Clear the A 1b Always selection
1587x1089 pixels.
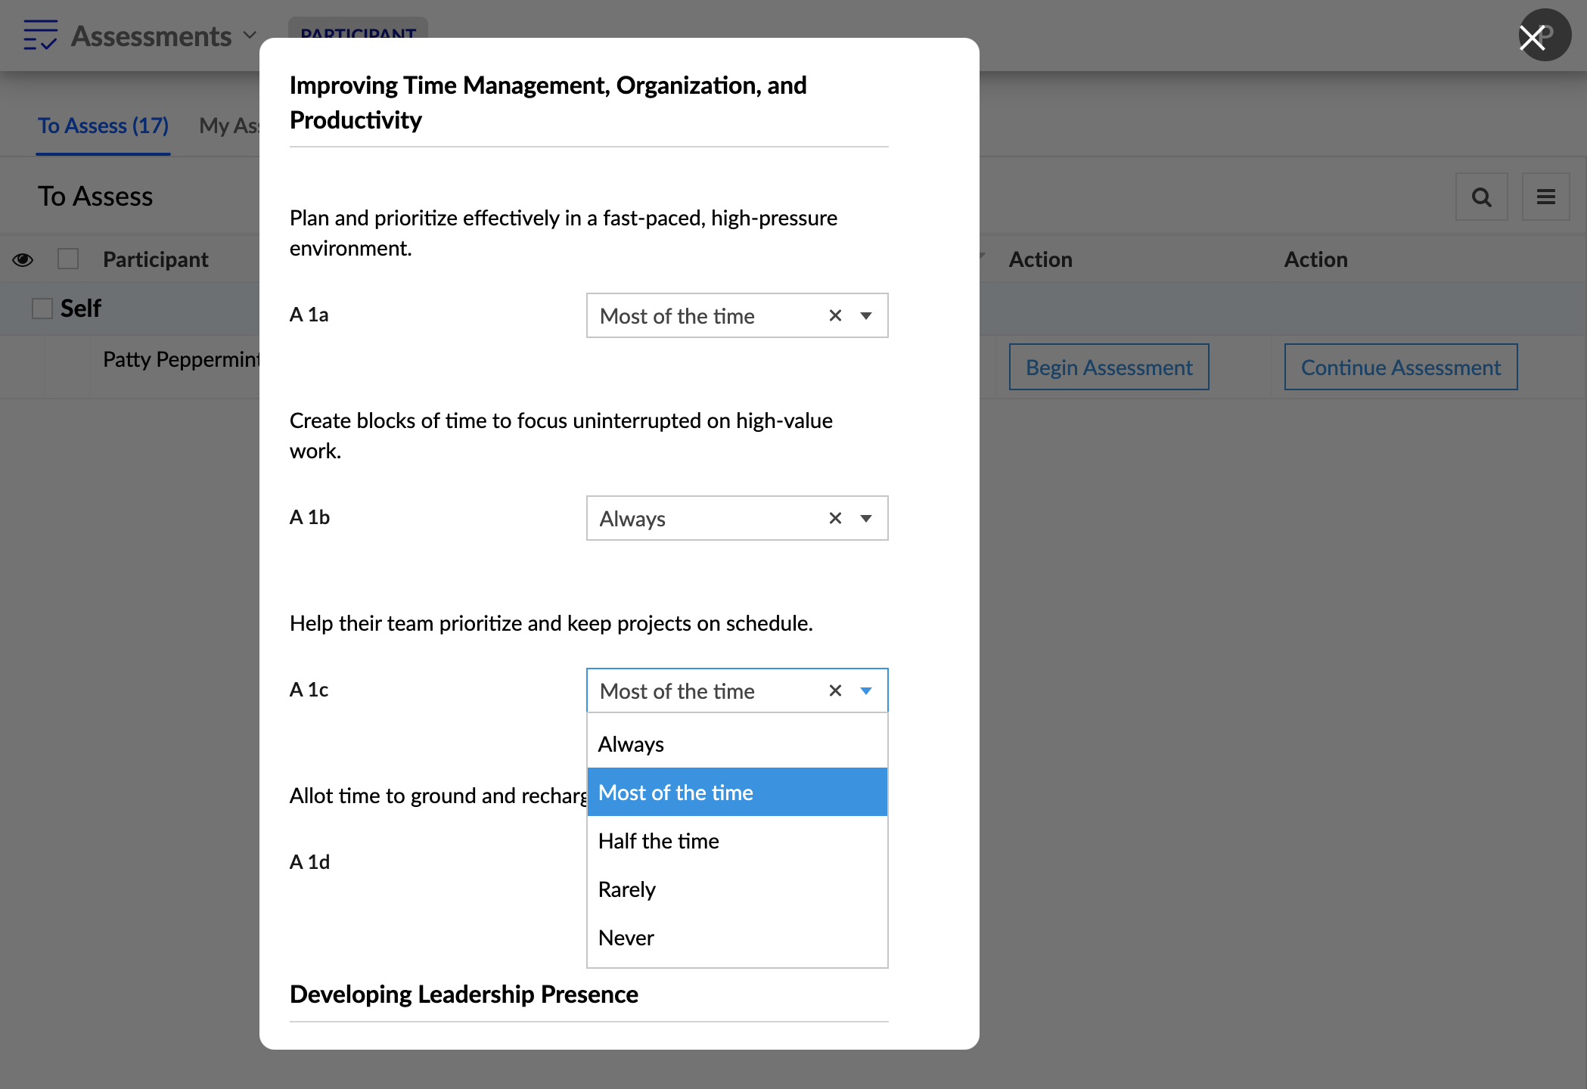tap(835, 518)
